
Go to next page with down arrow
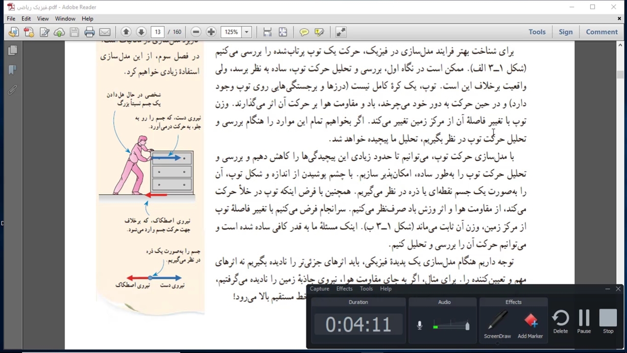tap(141, 32)
